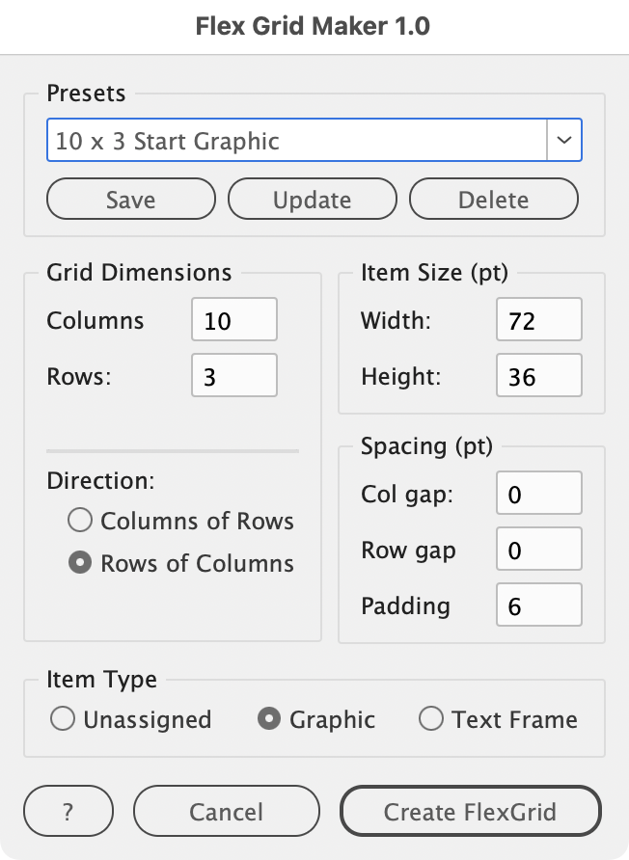Click Create FlexGrid button
The image size is (629, 860).
click(x=470, y=812)
